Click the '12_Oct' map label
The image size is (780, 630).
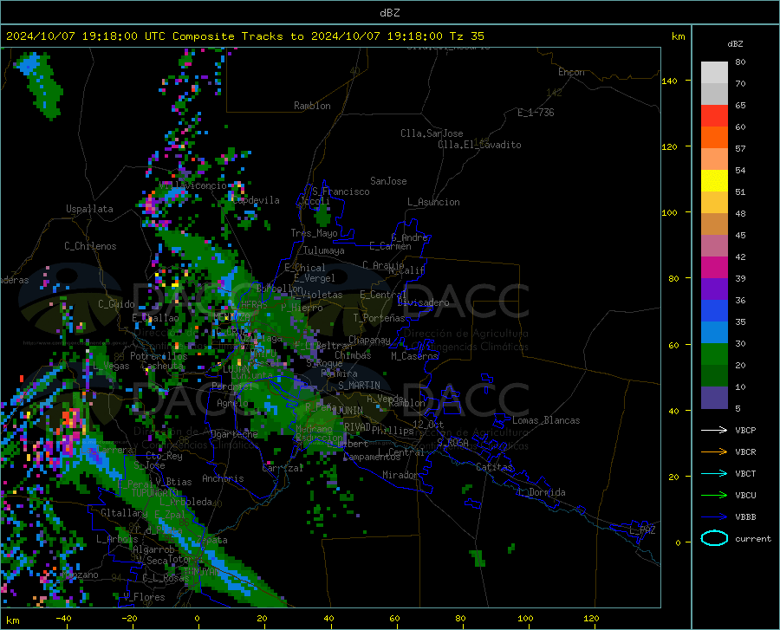428,424
